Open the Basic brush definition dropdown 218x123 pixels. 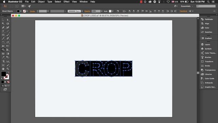(82, 11)
